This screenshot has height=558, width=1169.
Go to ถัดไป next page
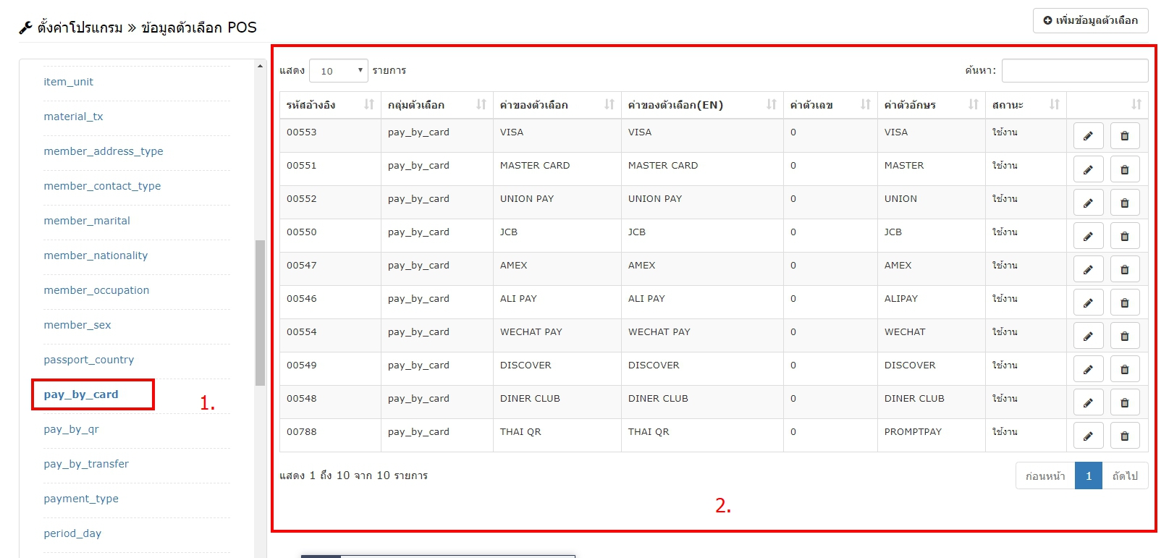pos(1126,475)
